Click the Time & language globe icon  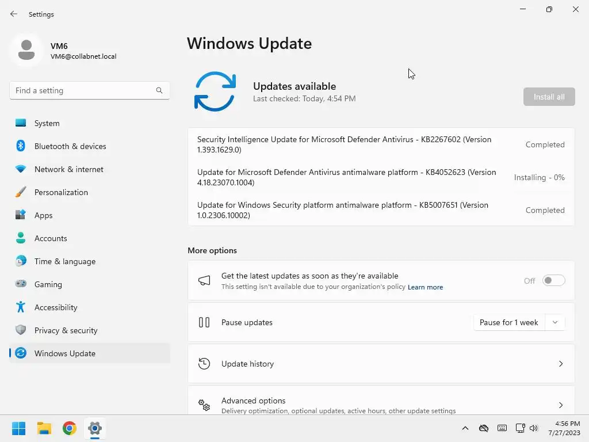click(21, 261)
